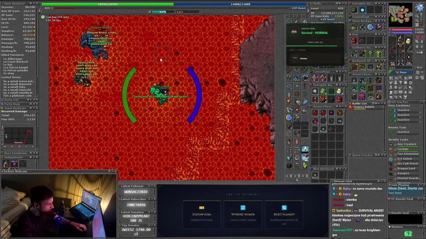This screenshot has height=239, width=426.
Task: Minimize the Battle List panel
Action: (x=382, y=104)
